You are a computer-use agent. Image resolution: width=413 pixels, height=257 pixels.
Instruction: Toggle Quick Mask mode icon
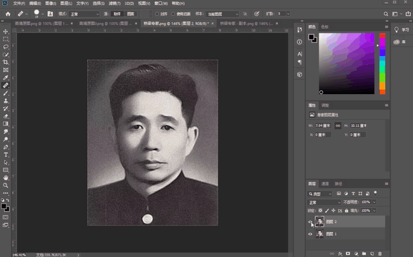[6, 217]
